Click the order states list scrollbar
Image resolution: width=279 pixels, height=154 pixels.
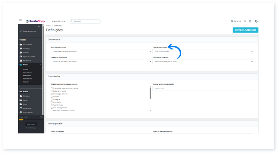(x=151, y=93)
